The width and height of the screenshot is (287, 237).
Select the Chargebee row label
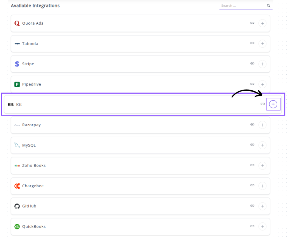pyautogui.click(x=33, y=186)
